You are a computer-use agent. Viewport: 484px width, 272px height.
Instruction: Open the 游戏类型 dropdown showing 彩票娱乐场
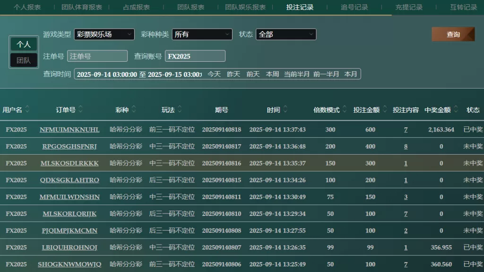click(104, 34)
